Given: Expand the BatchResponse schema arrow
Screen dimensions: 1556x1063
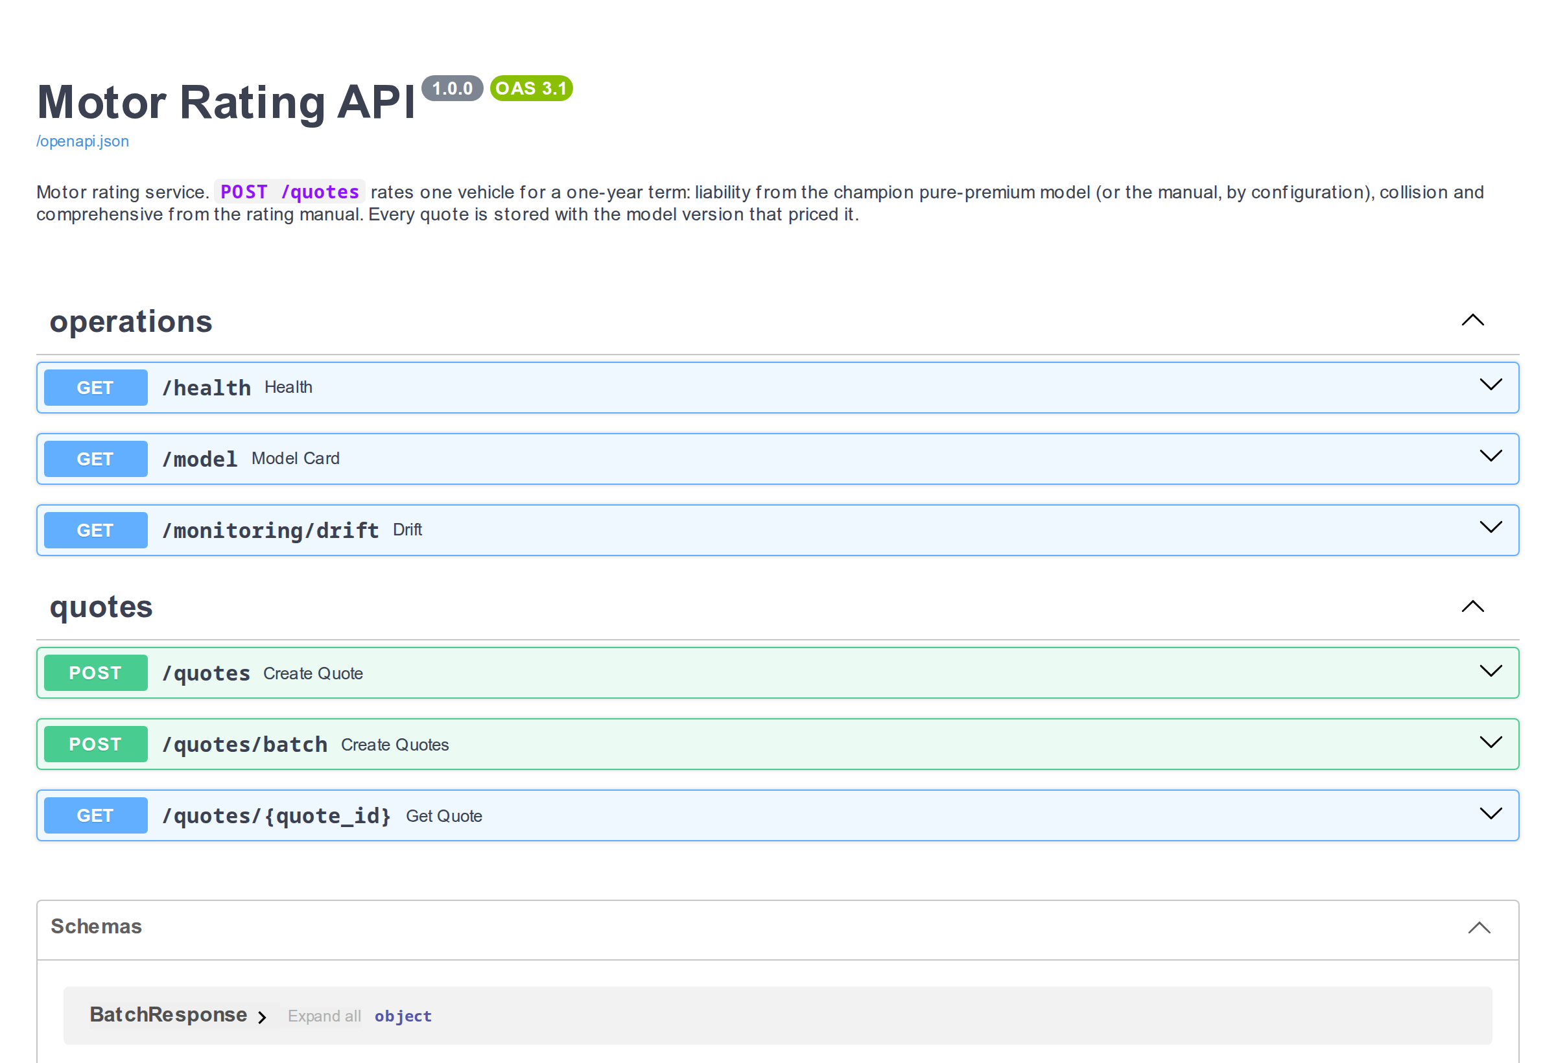Looking at the screenshot, I should coord(263,1018).
